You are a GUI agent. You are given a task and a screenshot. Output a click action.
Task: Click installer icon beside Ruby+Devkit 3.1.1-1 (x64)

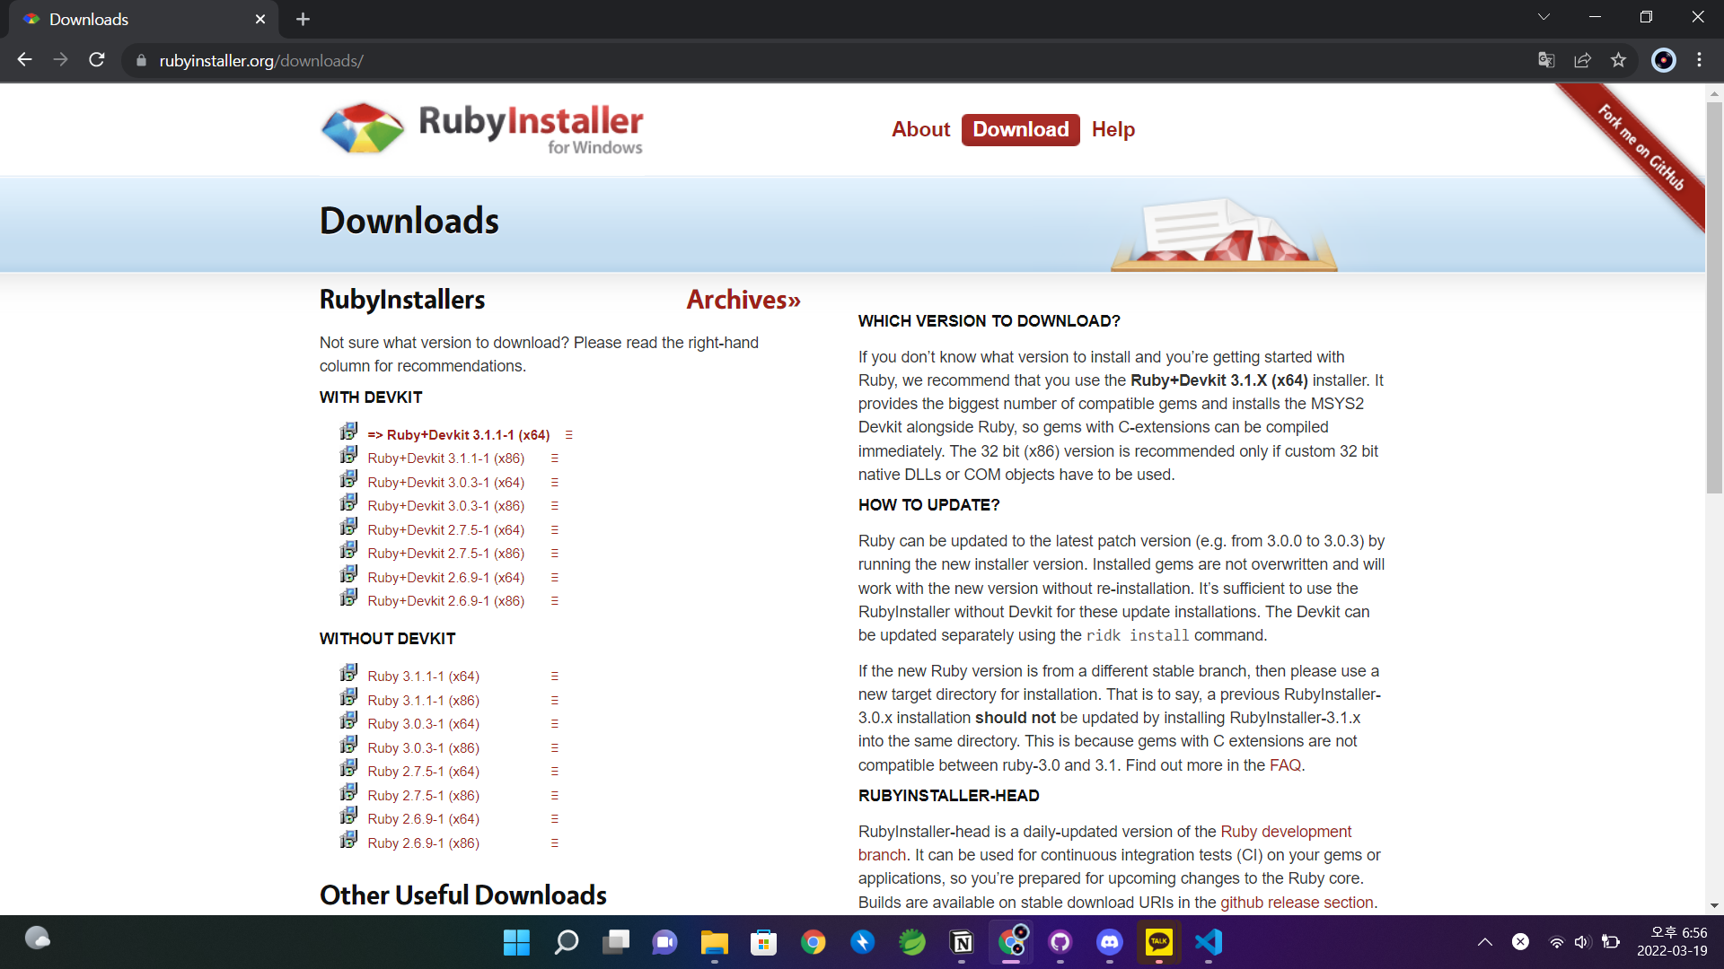click(348, 432)
